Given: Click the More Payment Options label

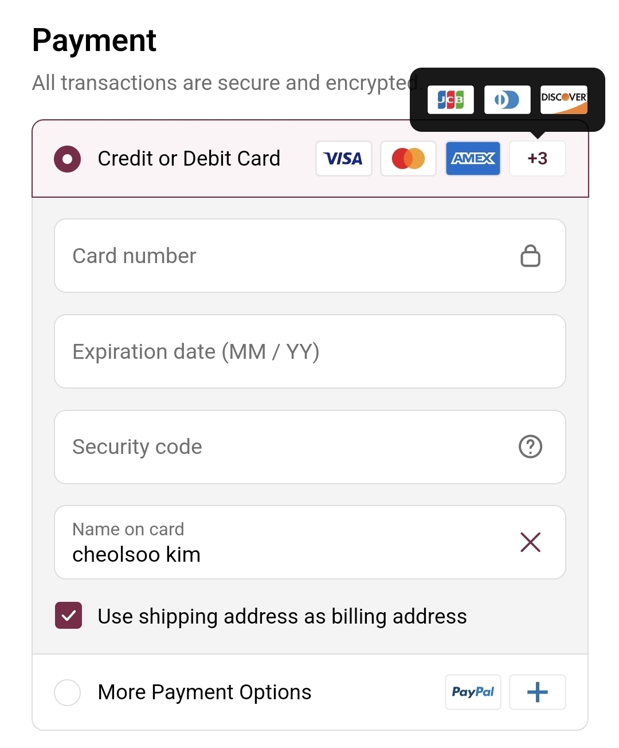Looking at the screenshot, I should 205,692.
